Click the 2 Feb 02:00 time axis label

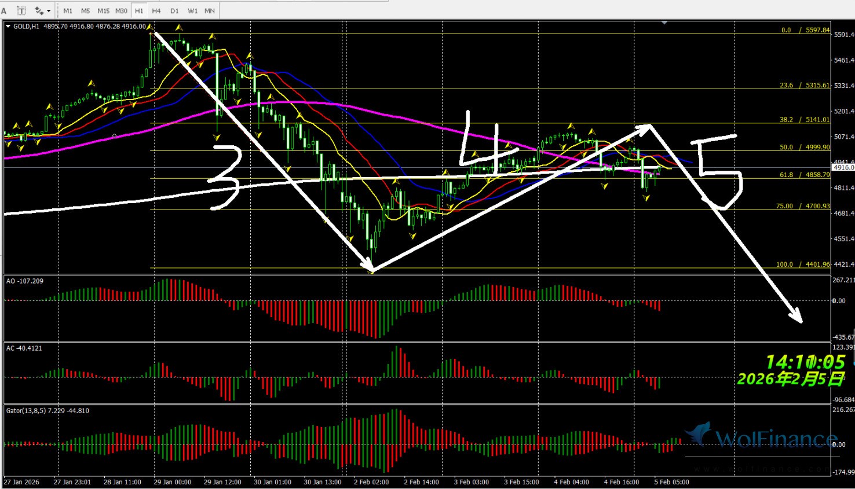coord(371,482)
